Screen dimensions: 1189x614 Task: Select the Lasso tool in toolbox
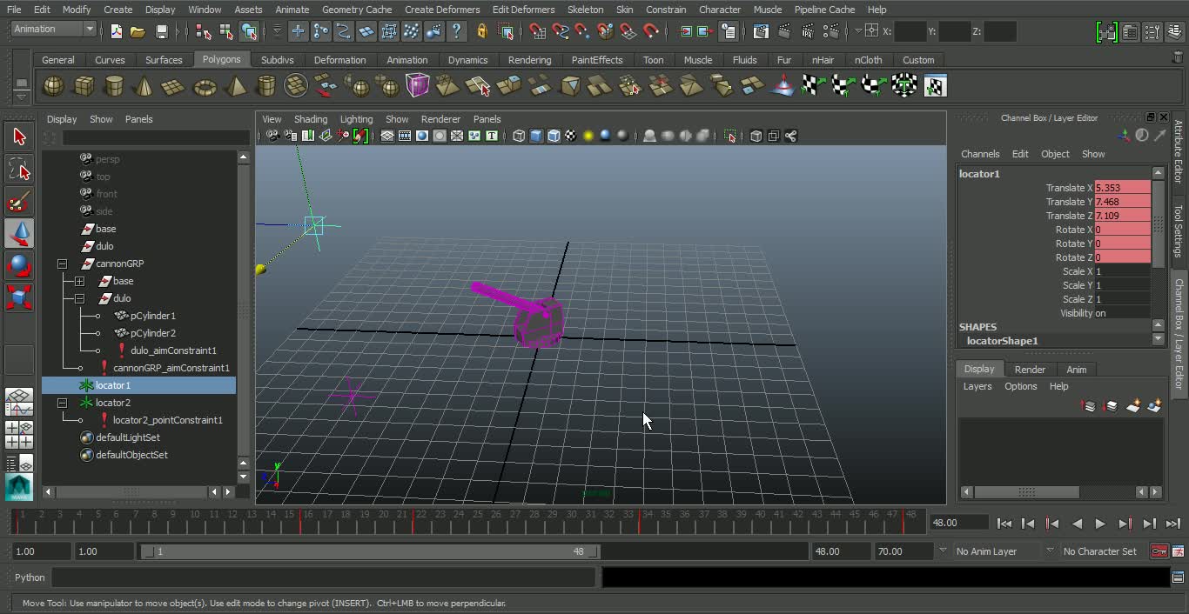[19, 169]
